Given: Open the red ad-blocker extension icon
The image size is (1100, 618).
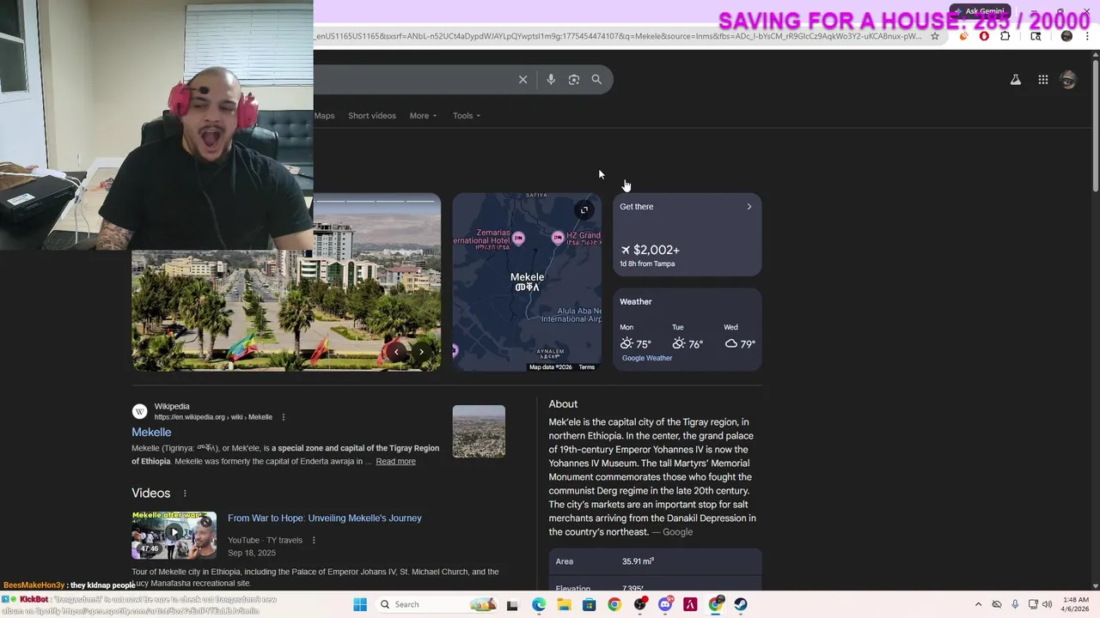Looking at the screenshot, I should (x=984, y=36).
